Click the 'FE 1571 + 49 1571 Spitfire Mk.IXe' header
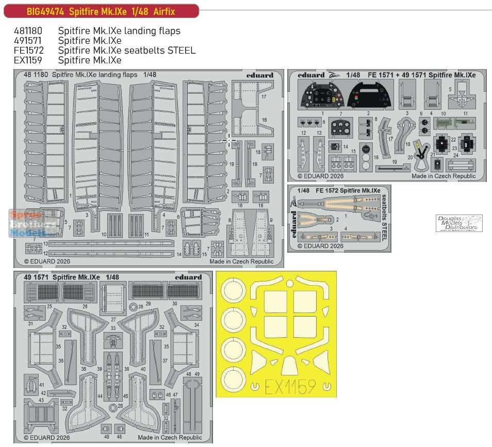This screenshot has width=492, height=447. (x=422, y=75)
